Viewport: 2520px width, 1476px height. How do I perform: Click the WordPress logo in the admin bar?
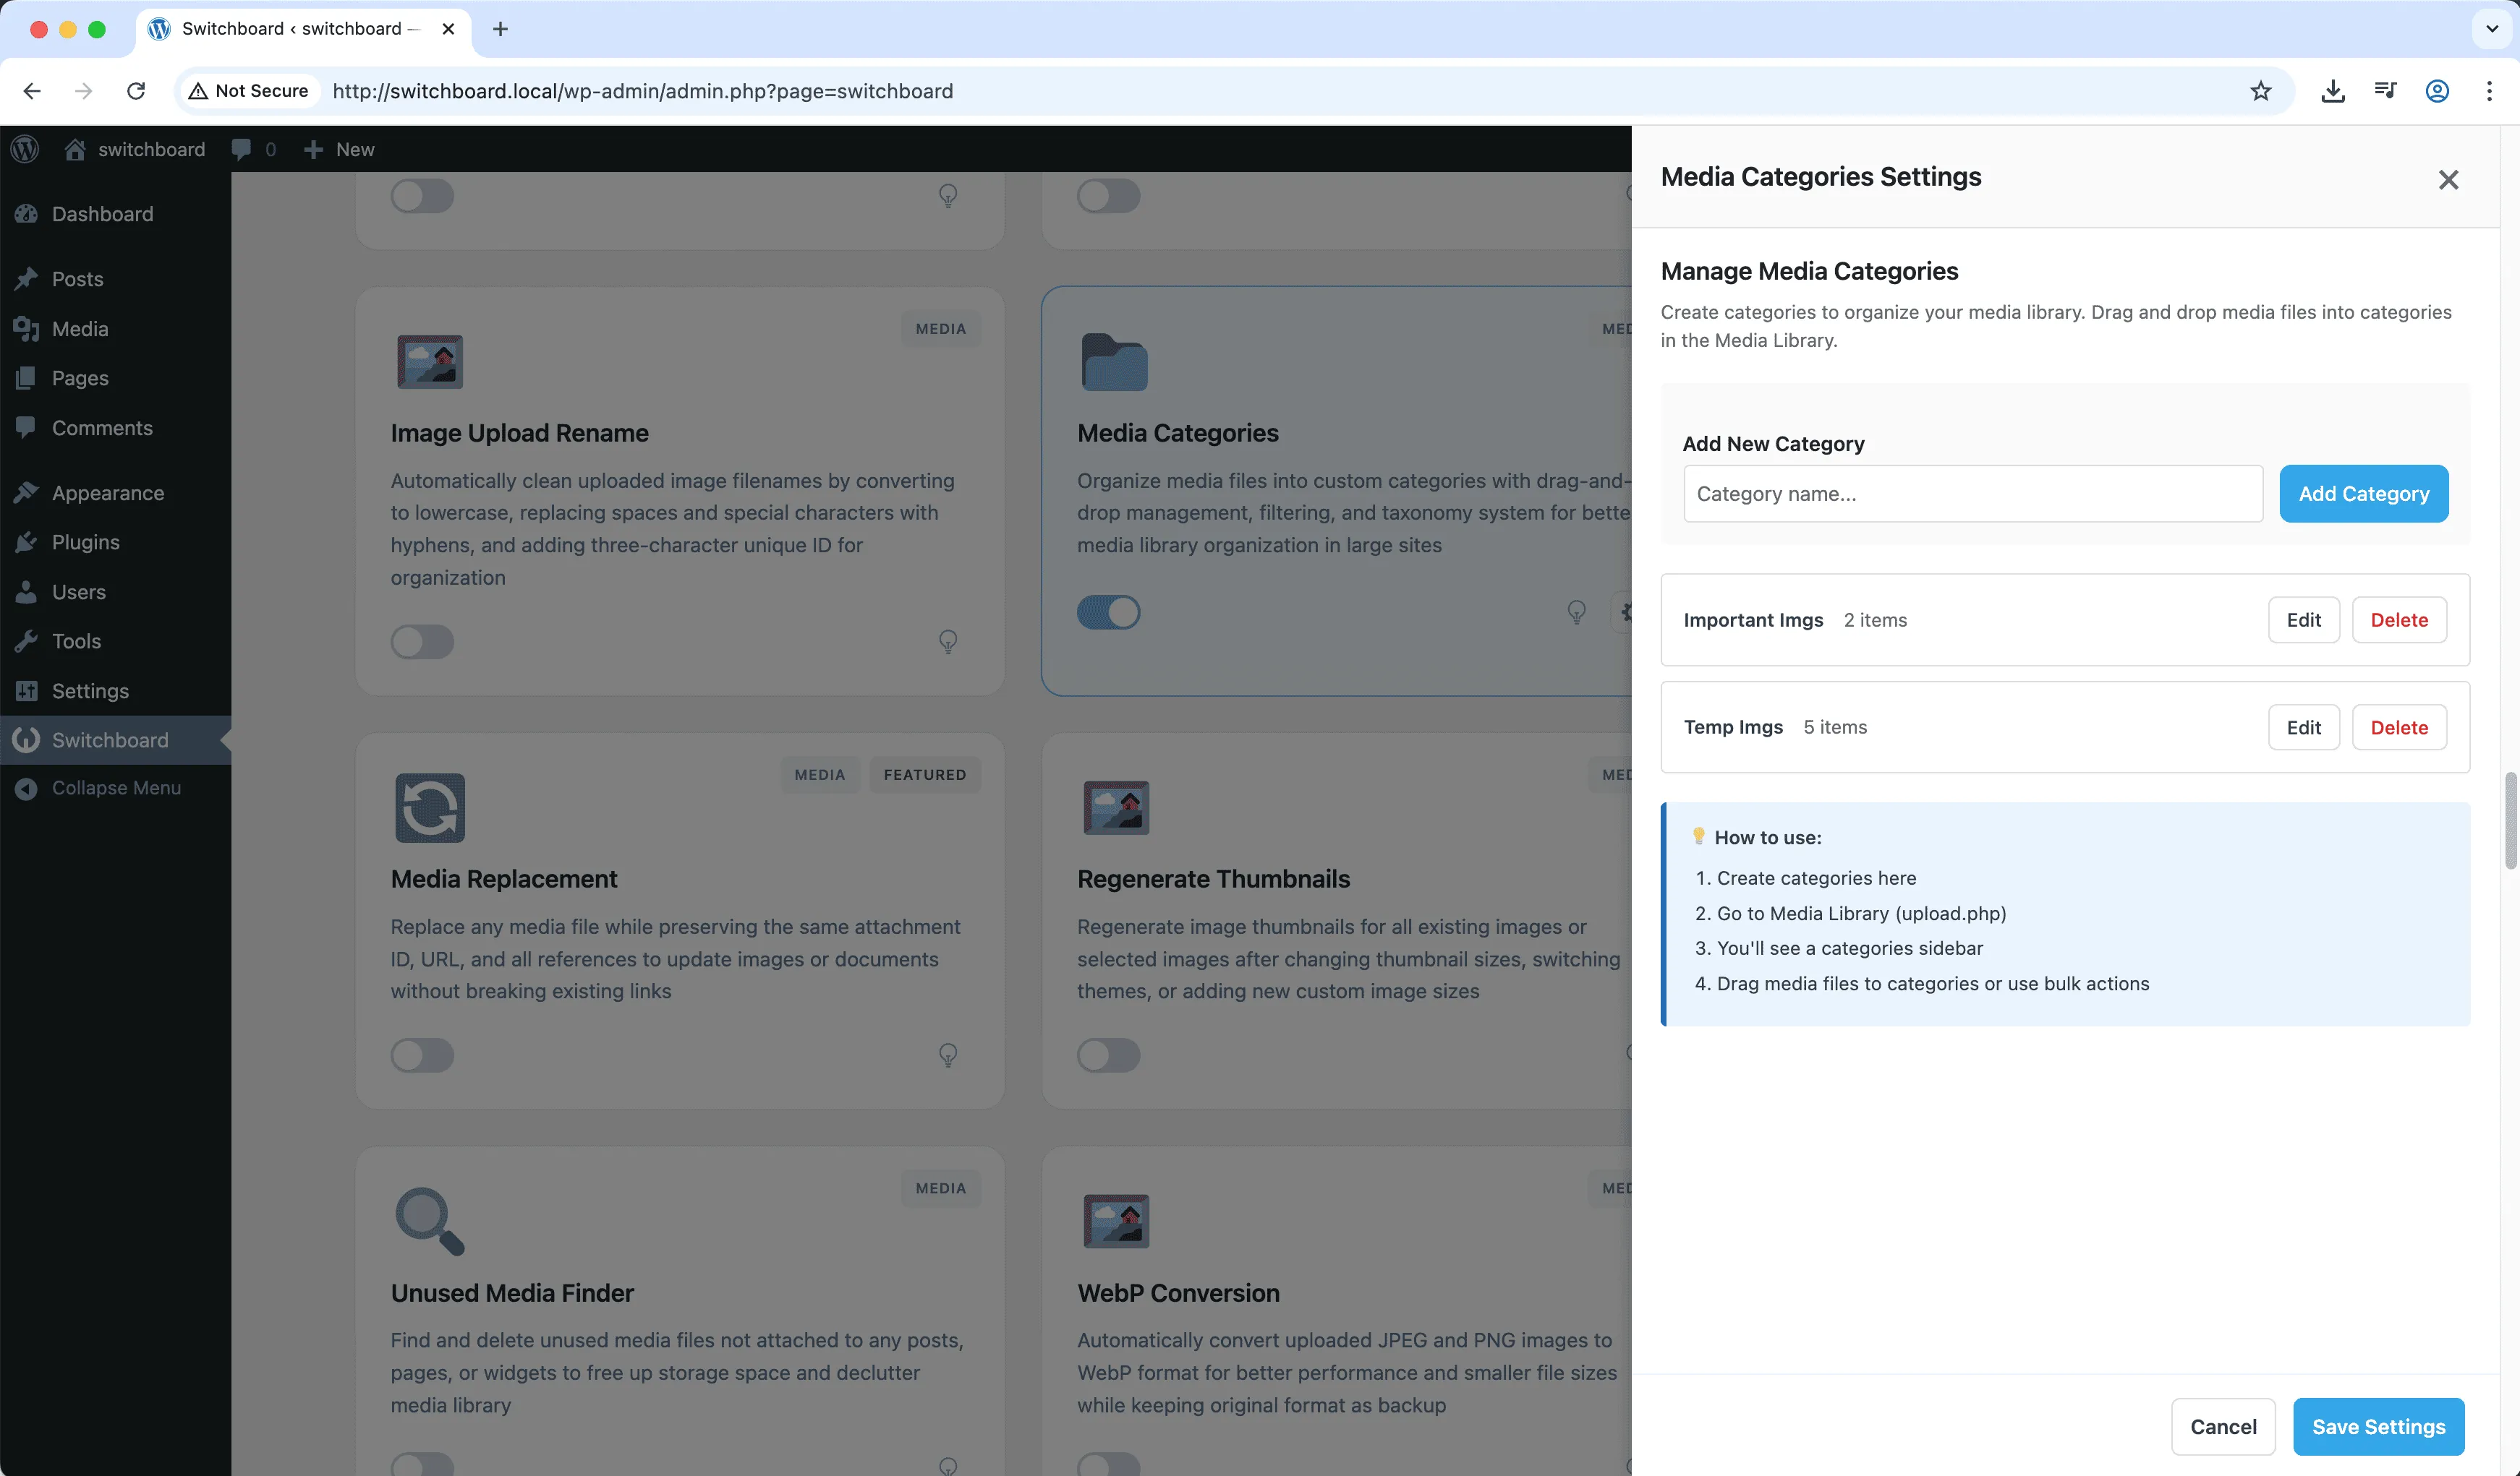coord(25,148)
